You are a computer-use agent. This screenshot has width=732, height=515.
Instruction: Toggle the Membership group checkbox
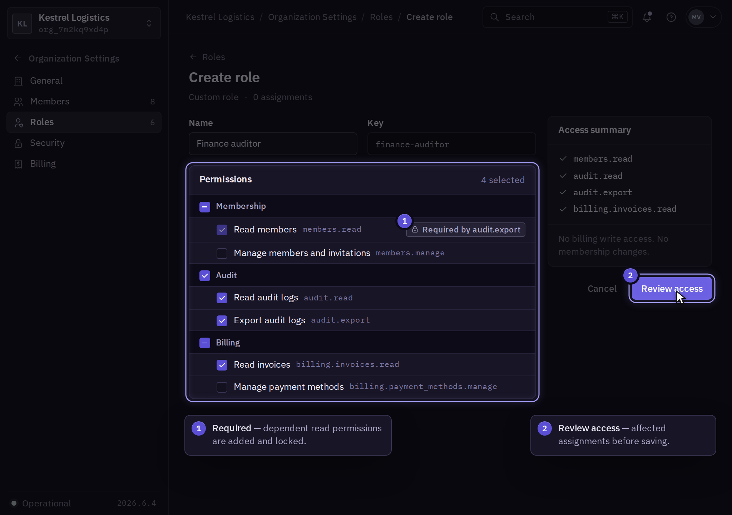pos(205,206)
